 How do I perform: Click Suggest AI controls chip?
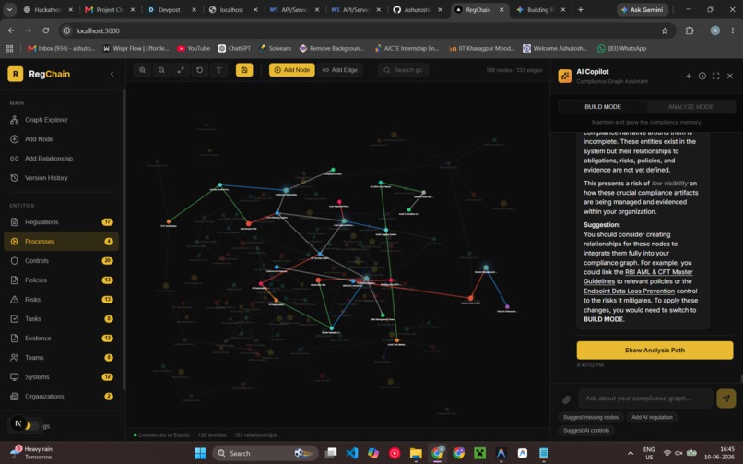click(586, 431)
